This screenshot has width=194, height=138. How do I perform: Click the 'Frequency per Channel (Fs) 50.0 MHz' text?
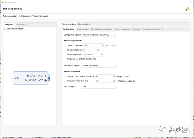click(82, 59)
